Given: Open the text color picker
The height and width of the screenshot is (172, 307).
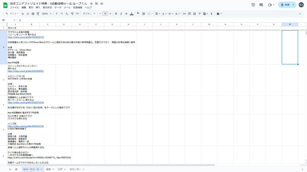Looking at the screenshot, I should 131,14.
